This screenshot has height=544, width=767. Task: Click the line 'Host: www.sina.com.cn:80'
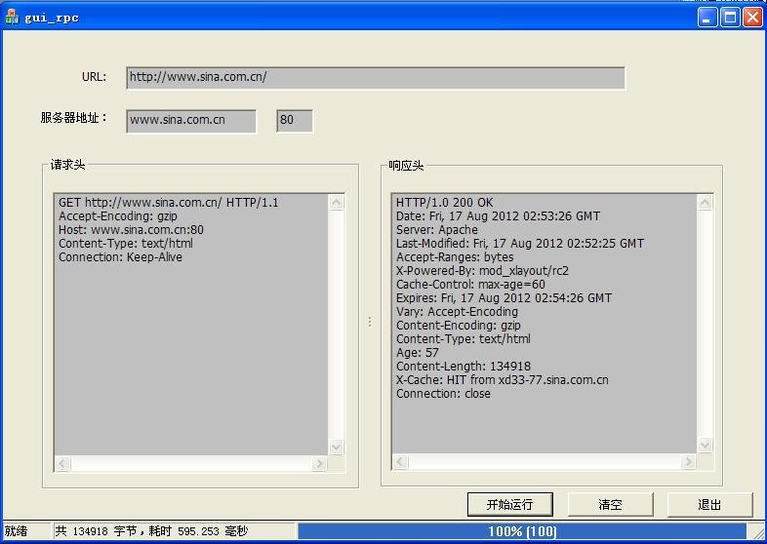pos(131,230)
